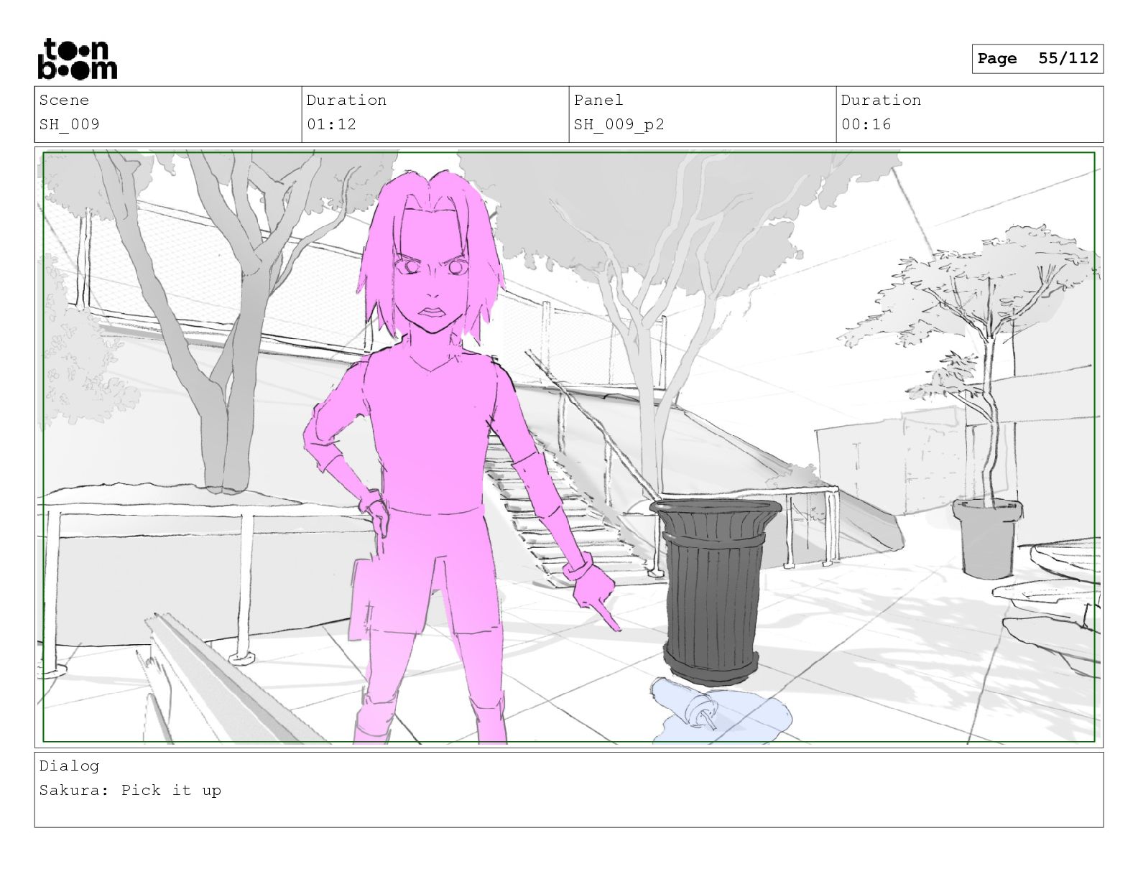The width and height of the screenshot is (1138, 879).
Task: Select the Page 55/112 indicator box
Action: pos(1037,59)
